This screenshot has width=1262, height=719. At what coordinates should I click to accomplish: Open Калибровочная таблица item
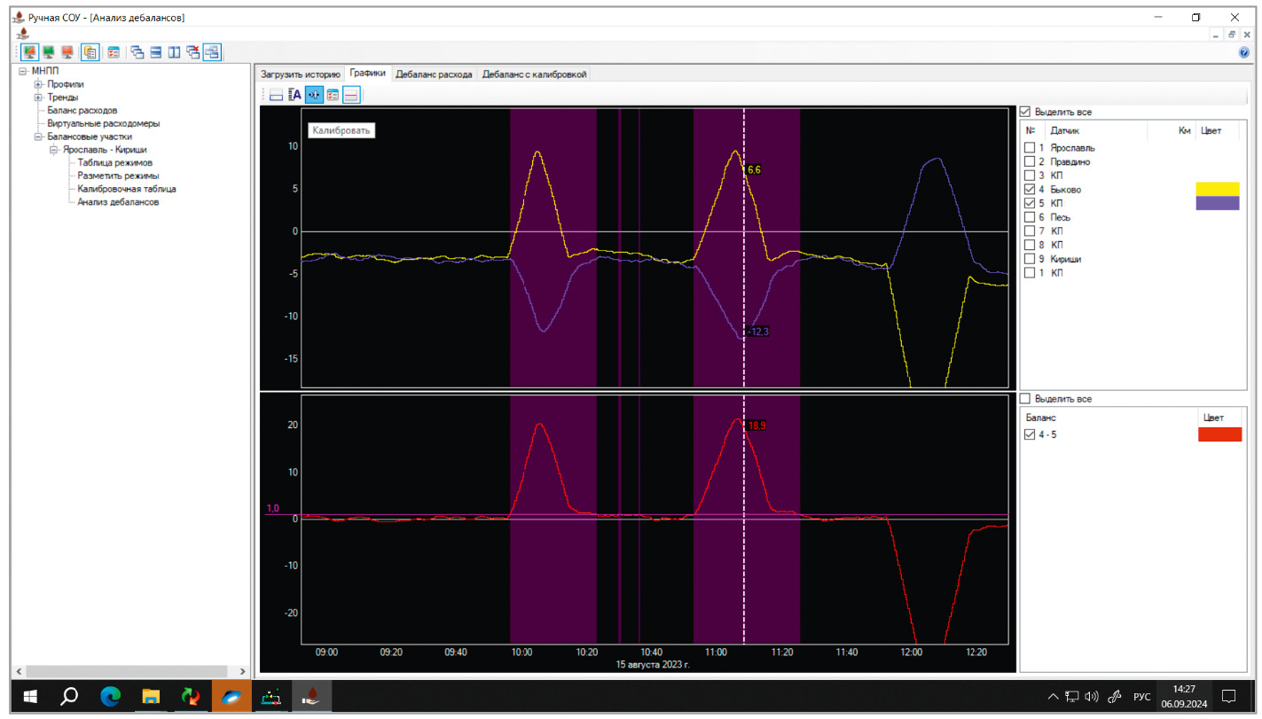127,189
